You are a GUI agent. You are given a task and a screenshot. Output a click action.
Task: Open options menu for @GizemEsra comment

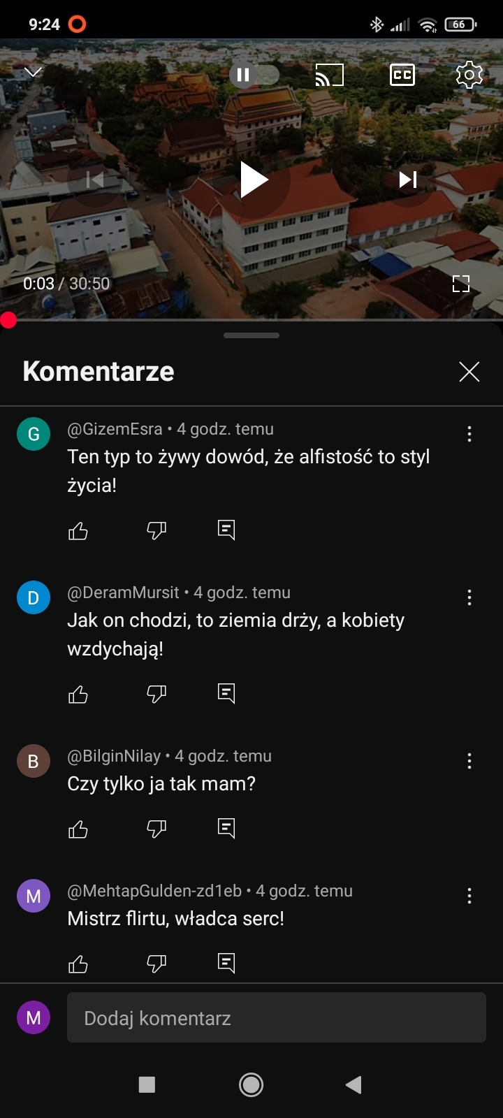pos(469,434)
